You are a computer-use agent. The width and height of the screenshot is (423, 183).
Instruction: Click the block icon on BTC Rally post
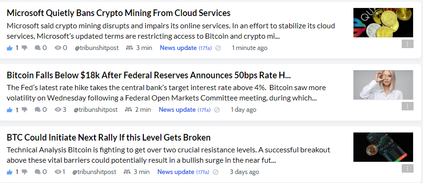point(216,172)
